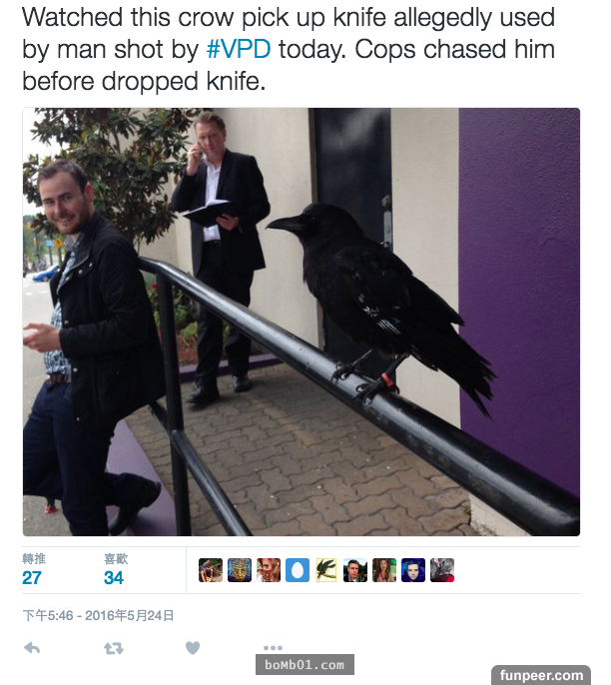Viewport: 611px width, 685px height.
Task: Open the blue-tinted face avatar profile
Action: (413, 570)
